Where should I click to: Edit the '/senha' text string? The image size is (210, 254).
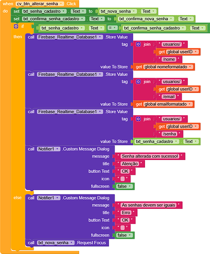tap(169, 134)
